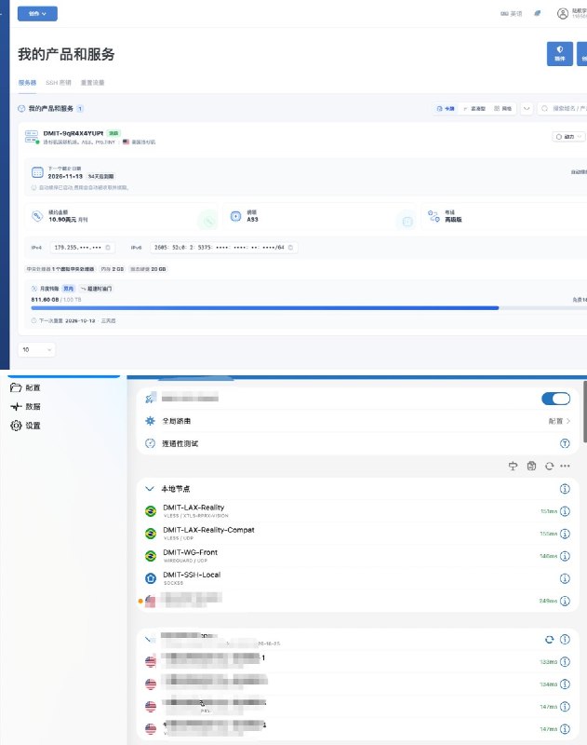This screenshot has height=745, width=587.
Task: Click the calendar due-date icon
Action: point(37,172)
